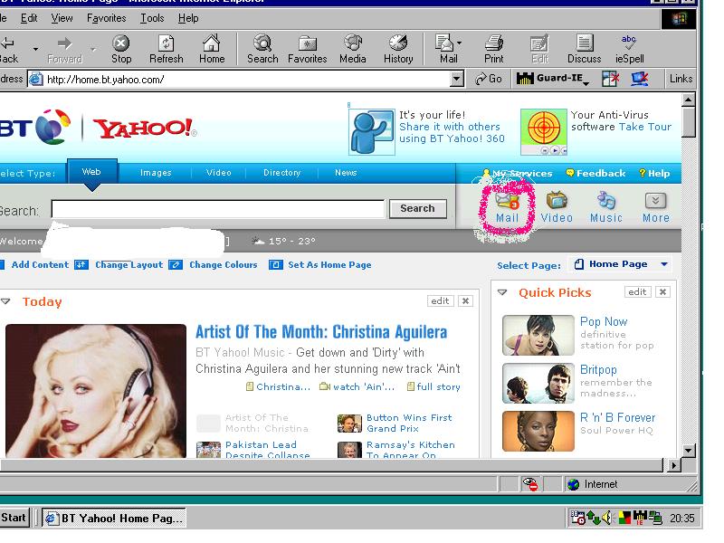Viewport: 724px width, 543px height.
Task: Open the View menu
Action: (62, 18)
